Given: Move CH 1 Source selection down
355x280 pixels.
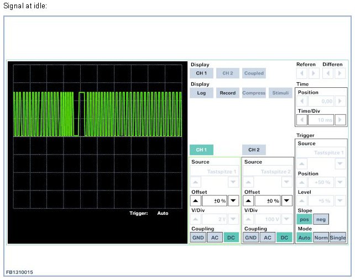Looking at the screenshot, I should pyautogui.click(x=233, y=182).
